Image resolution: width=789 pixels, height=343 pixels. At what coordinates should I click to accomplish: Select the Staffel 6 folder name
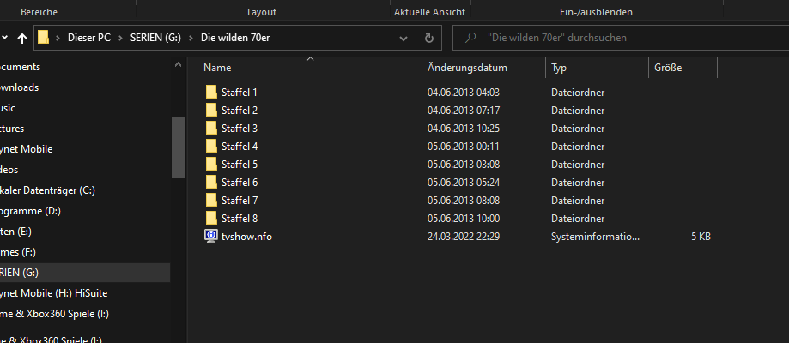pyautogui.click(x=240, y=183)
